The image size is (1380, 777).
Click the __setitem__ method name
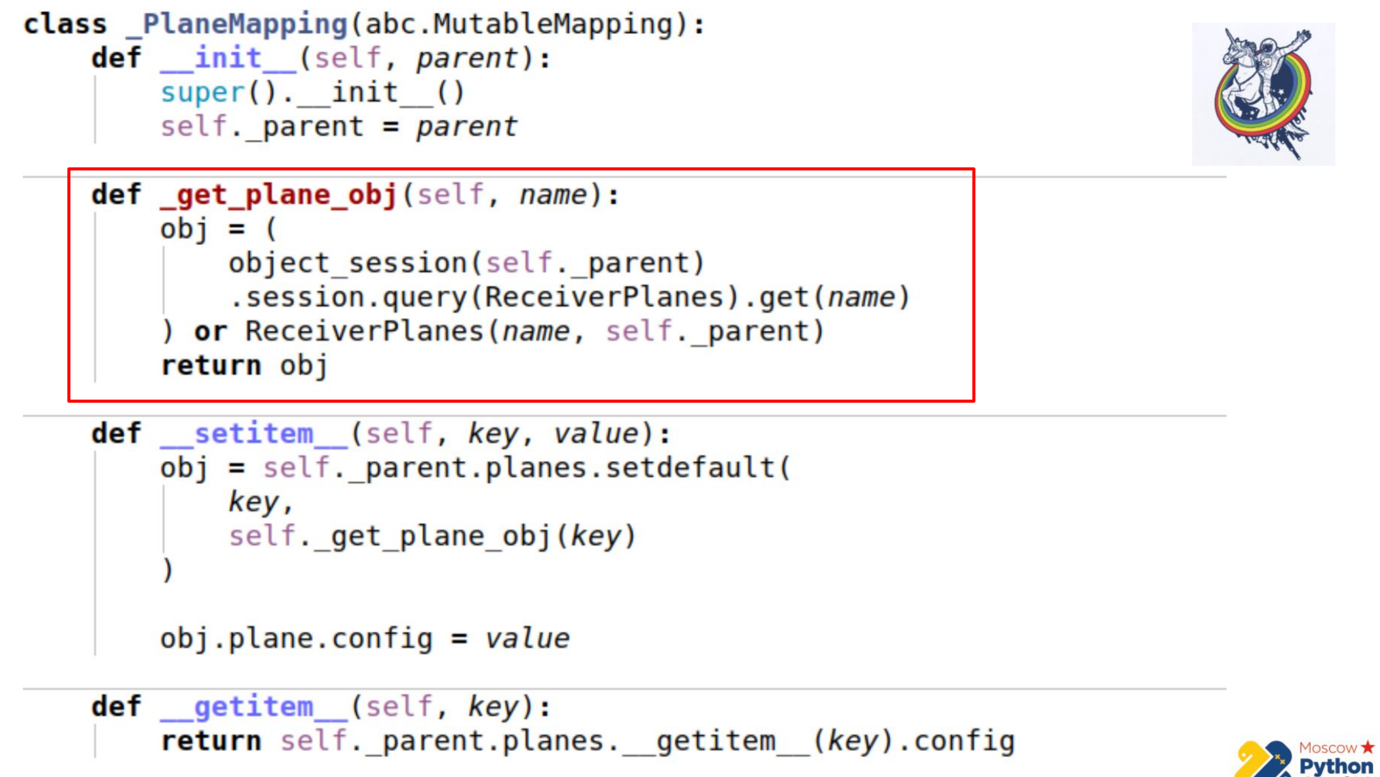tap(254, 434)
